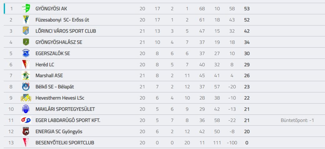The width and height of the screenshot is (325, 149).
Task: Click the Büntetőpont: -1 penalty note
Action: pyautogui.click(x=297, y=120)
